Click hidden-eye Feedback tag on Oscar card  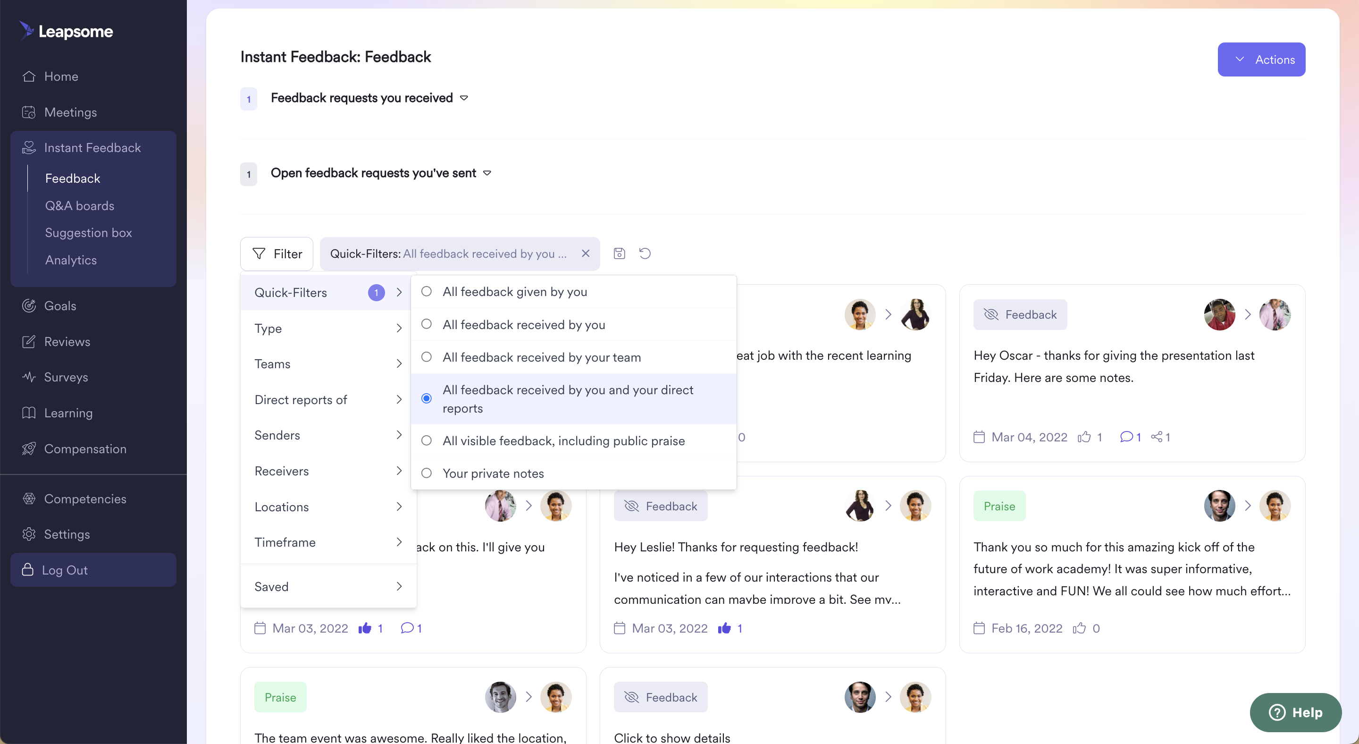(x=1020, y=314)
